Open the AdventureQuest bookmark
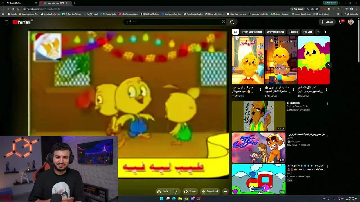 pyautogui.click(x=28, y=14)
